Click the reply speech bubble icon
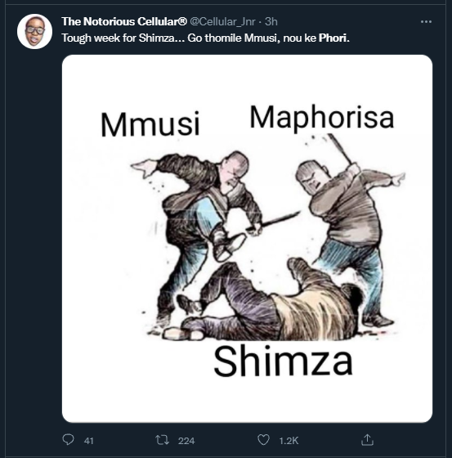452x458 pixels. tap(69, 440)
